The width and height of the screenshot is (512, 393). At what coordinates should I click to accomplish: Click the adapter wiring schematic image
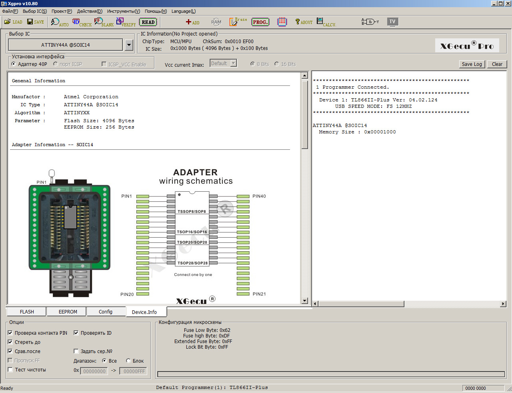tap(194, 236)
